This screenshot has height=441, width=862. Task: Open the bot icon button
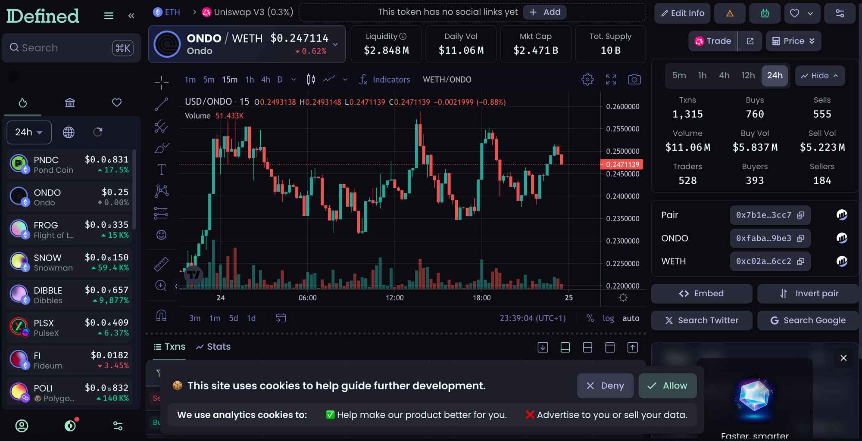765,13
